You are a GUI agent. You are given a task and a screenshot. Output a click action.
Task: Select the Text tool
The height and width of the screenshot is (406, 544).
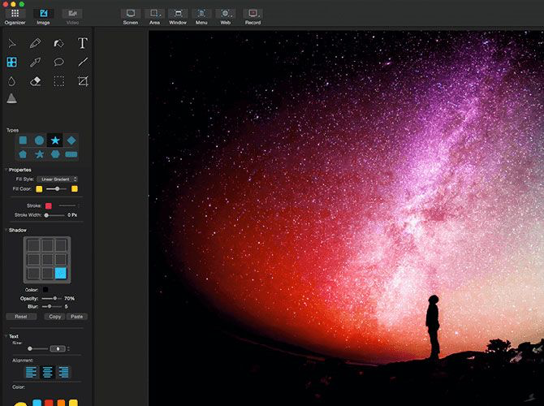tap(82, 43)
